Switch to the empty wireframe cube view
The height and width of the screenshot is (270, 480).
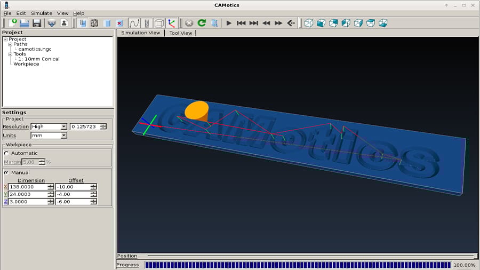coord(309,23)
